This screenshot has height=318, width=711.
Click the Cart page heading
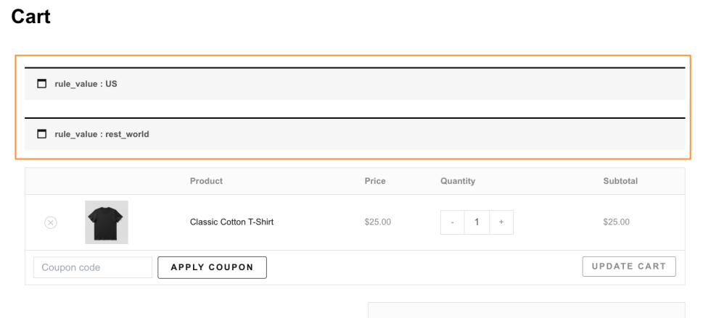click(31, 17)
